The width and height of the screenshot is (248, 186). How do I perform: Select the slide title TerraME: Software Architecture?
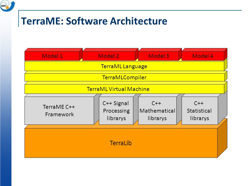(x=94, y=21)
